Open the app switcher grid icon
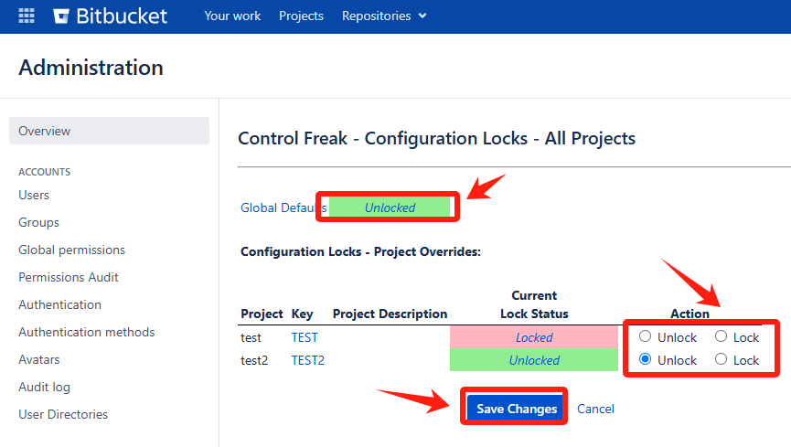The width and height of the screenshot is (791, 447). click(x=27, y=16)
